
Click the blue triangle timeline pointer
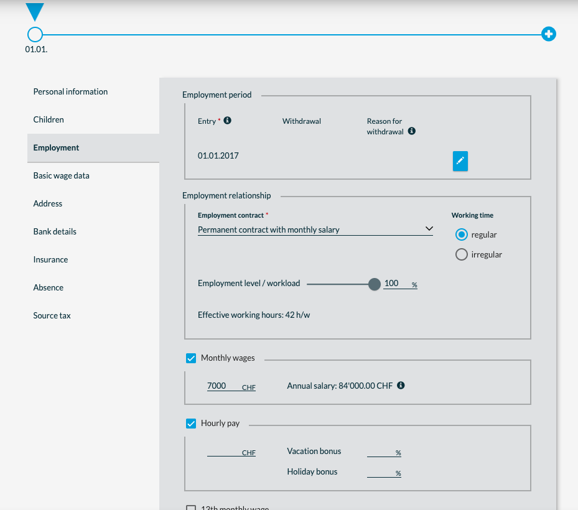35,12
